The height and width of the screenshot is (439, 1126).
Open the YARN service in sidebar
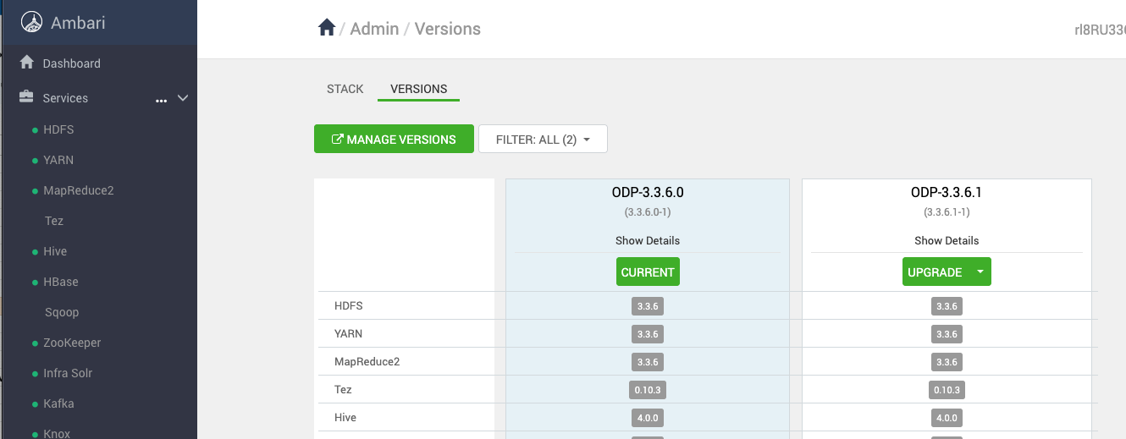coord(58,160)
